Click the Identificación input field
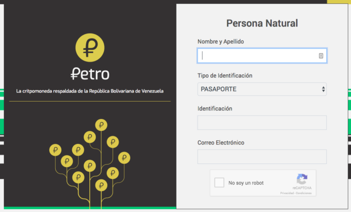Image resolution: width=351 pixels, height=212 pixels. pyautogui.click(x=262, y=122)
